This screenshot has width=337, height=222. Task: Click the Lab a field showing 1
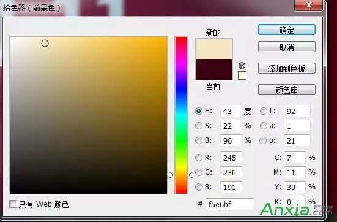tap(297, 126)
